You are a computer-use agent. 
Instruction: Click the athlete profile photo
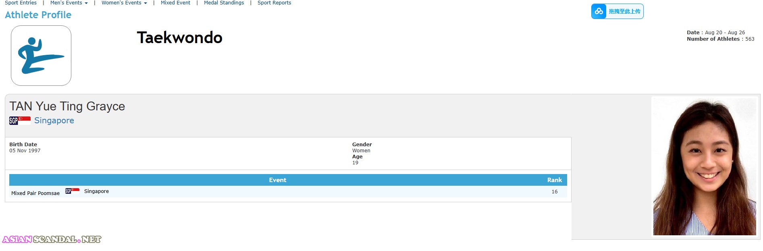(x=704, y=166)
